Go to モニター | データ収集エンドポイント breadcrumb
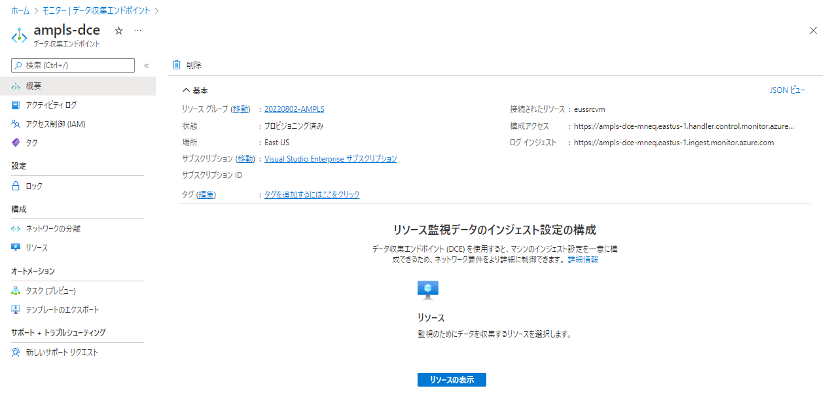 (96, 11)
